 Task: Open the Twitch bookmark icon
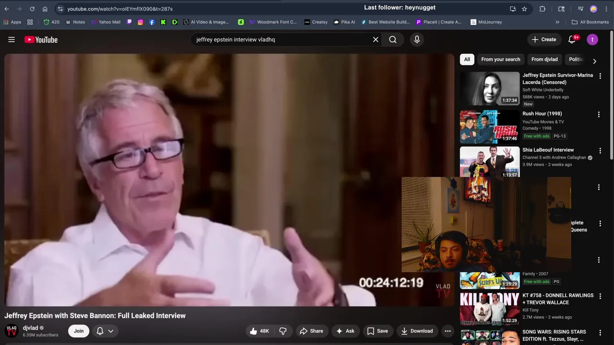129,22
